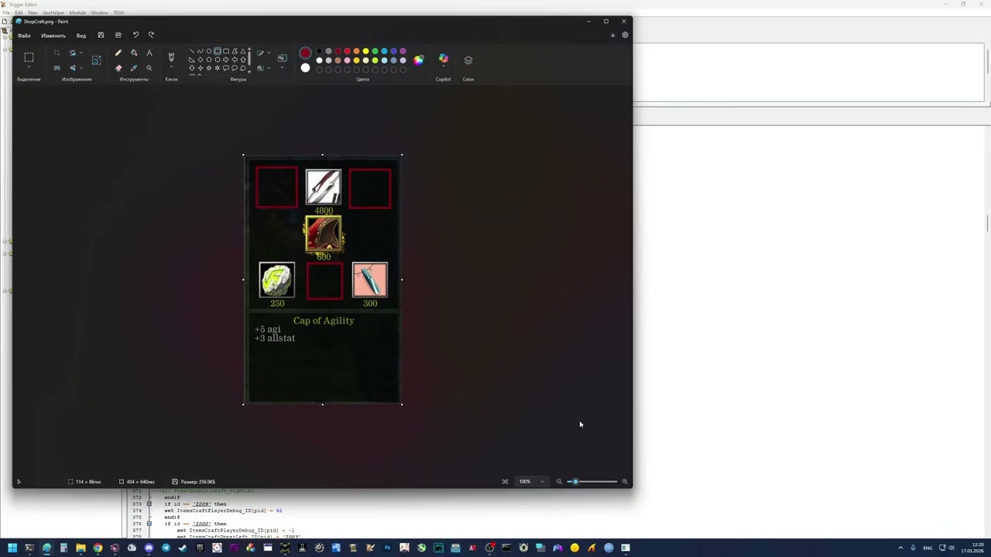Screen dimensions: 991x557
Task: Click the Remove background icon
Action: 57,67
